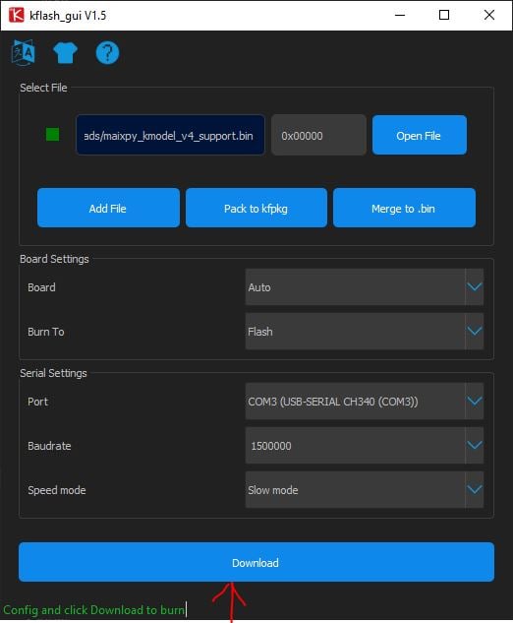
Task: Click the Add File button
Action: (x=108, y=208)
